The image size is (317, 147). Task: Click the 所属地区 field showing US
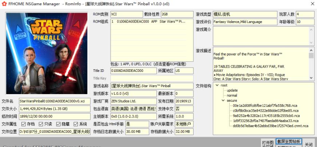click(x=184, y=71)
